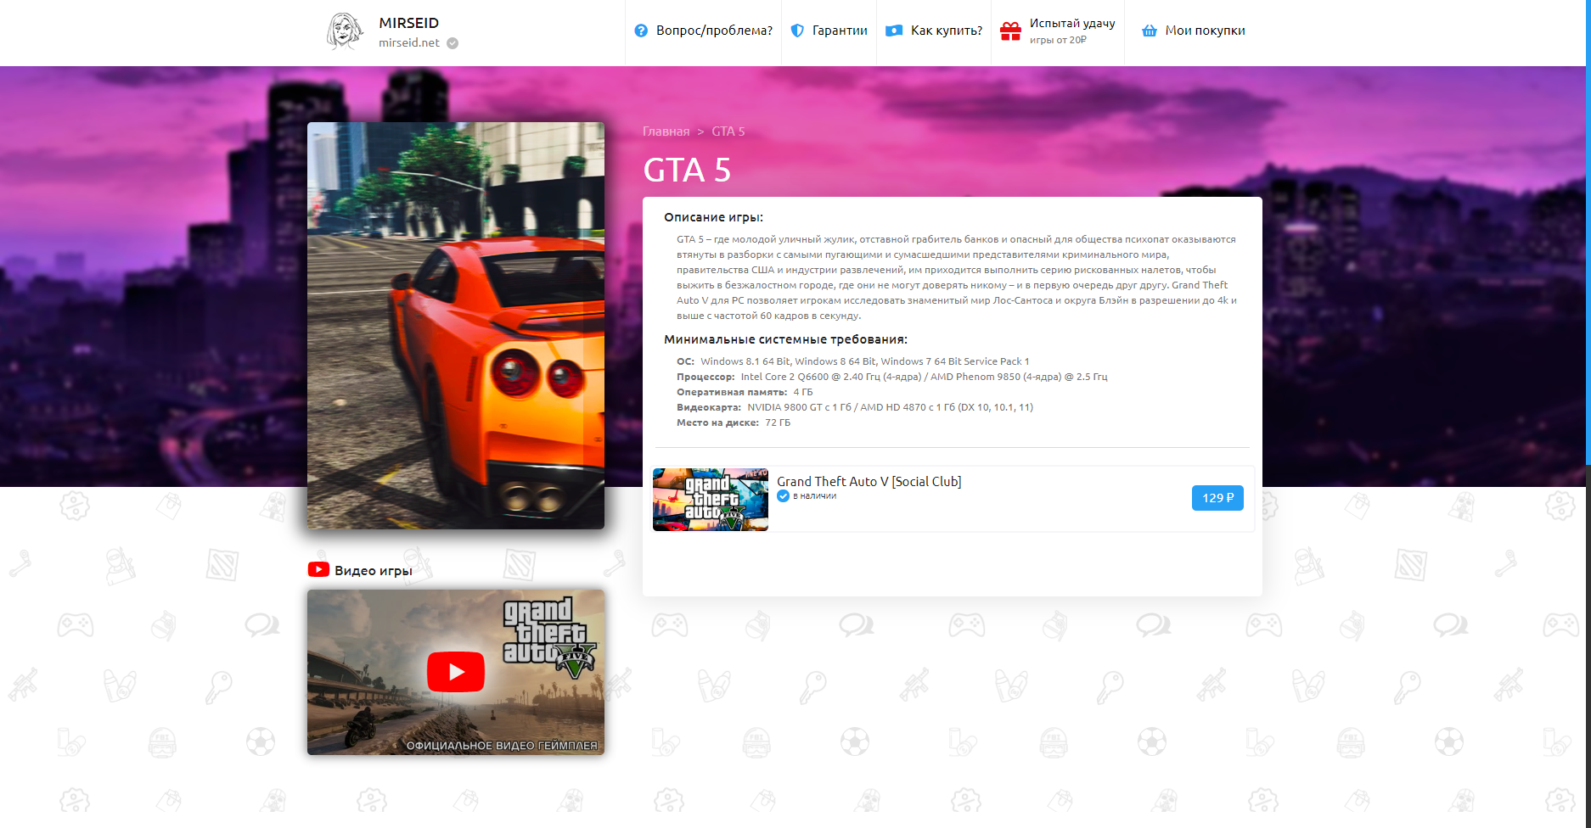Click the MIRSEID avatar logo
Screen dimensions: 1591x828
345,32
